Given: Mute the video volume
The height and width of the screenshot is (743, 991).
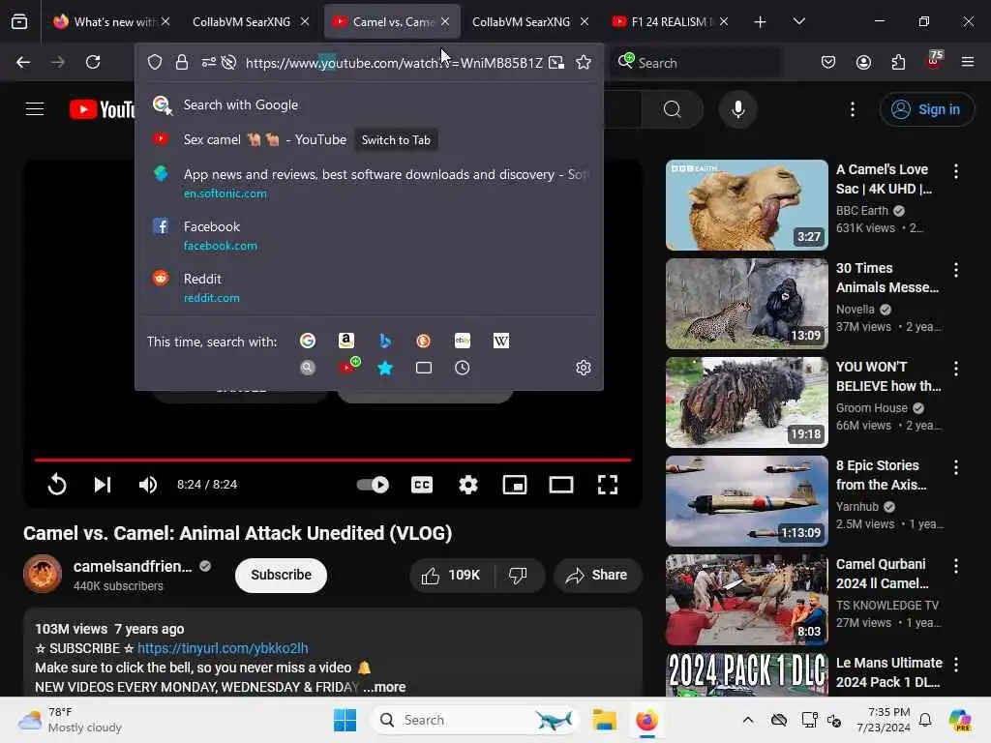Looking at the screenshot, I should point(148,485).
